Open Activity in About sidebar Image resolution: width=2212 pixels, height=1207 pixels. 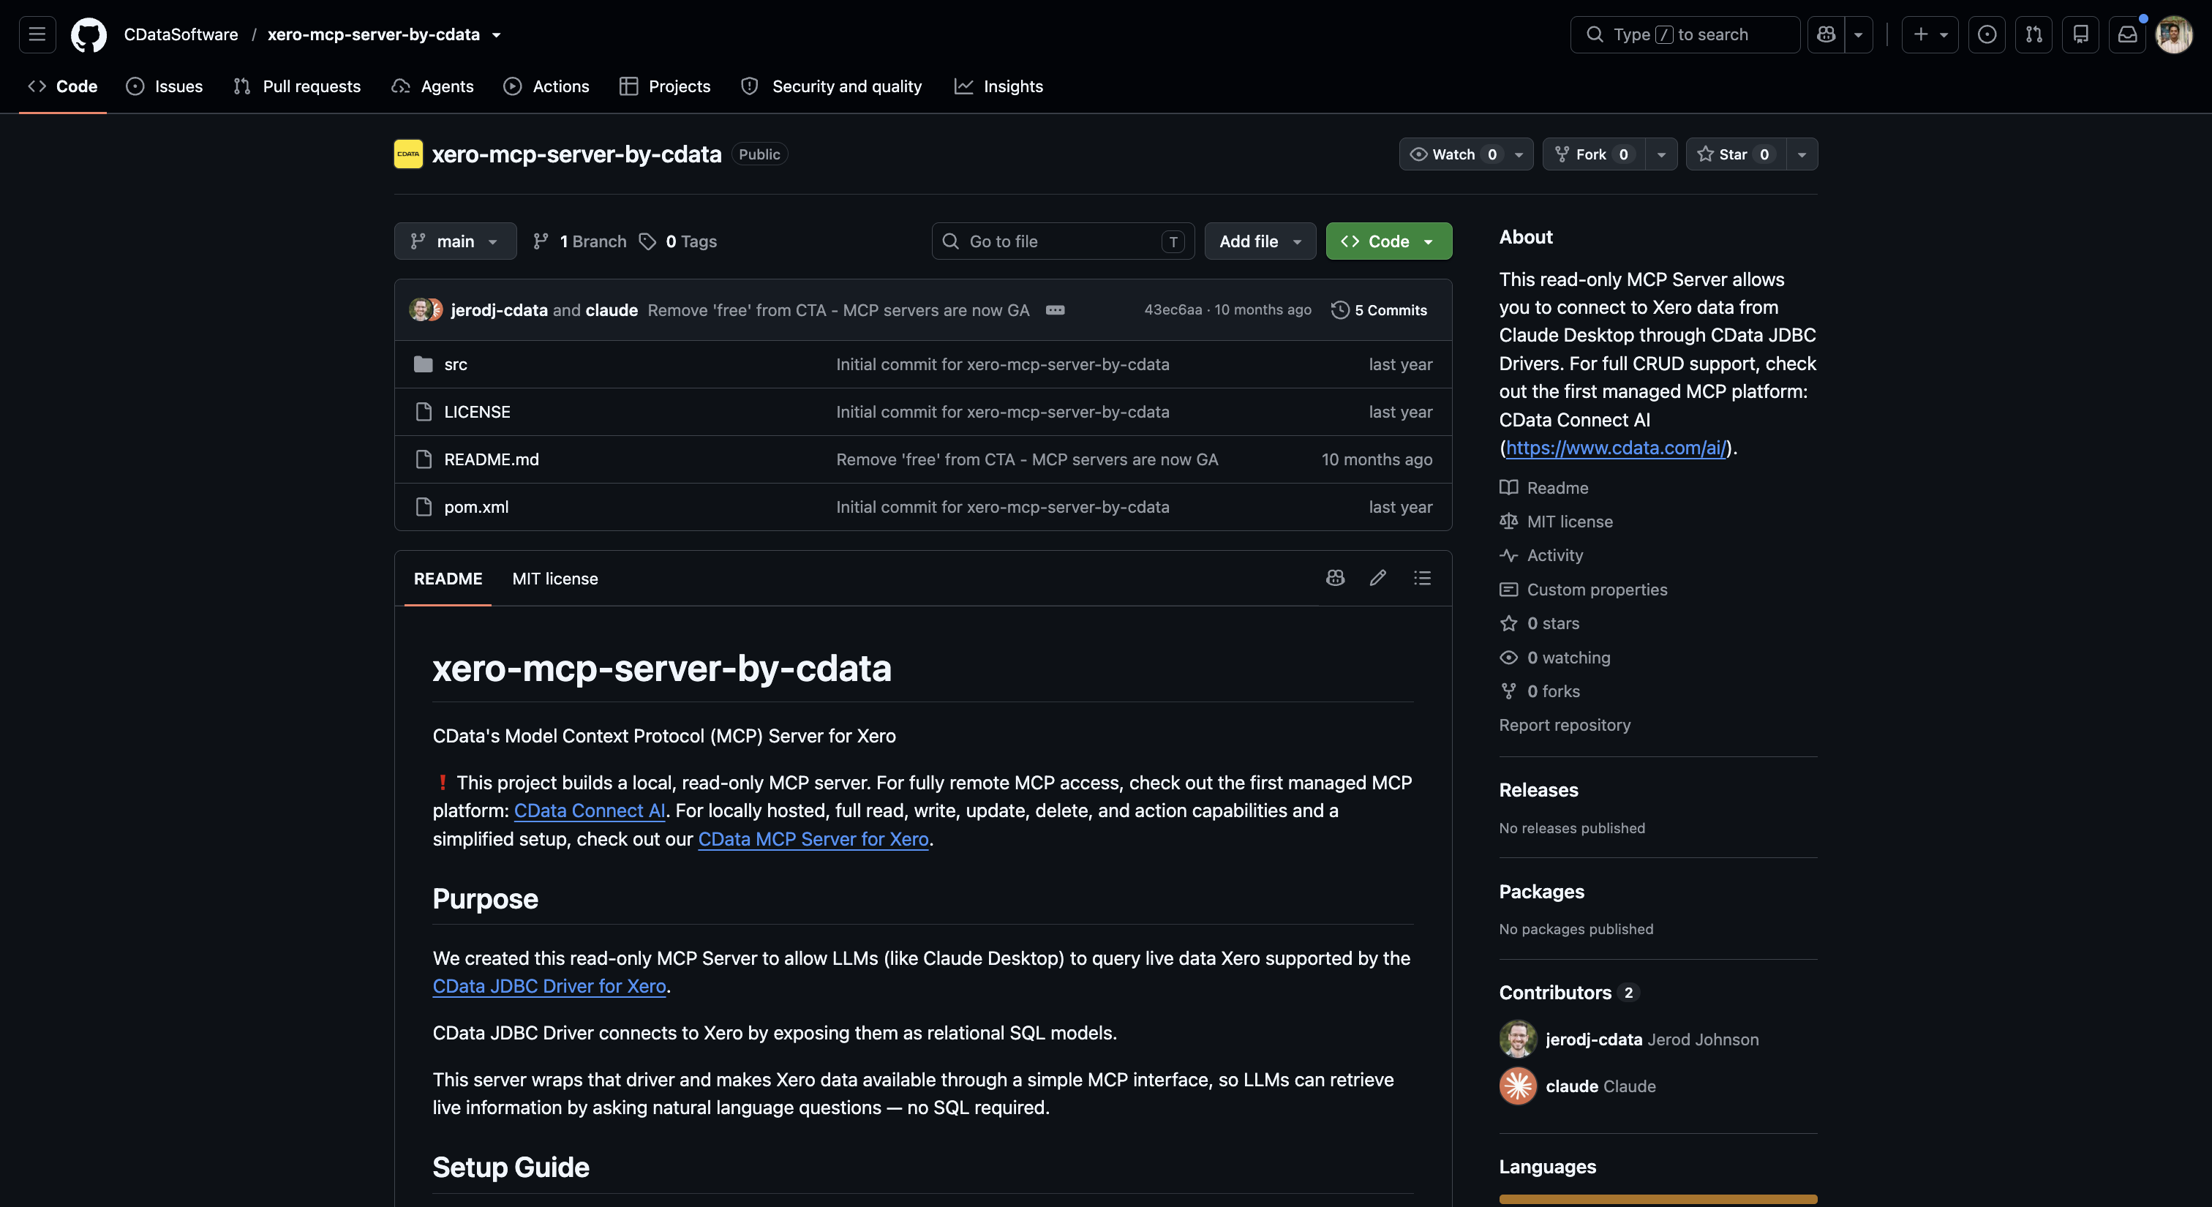(x=1541, y=555)
